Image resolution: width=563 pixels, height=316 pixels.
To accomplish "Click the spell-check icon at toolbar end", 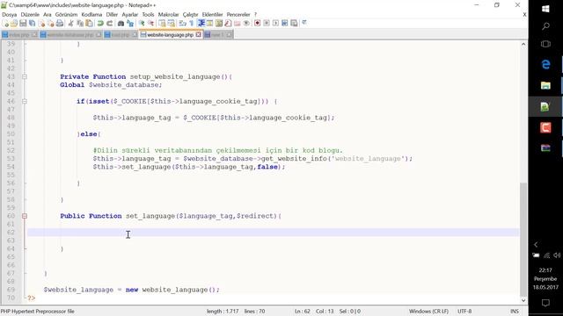I will pyautogui.click(x=304, y=23).
